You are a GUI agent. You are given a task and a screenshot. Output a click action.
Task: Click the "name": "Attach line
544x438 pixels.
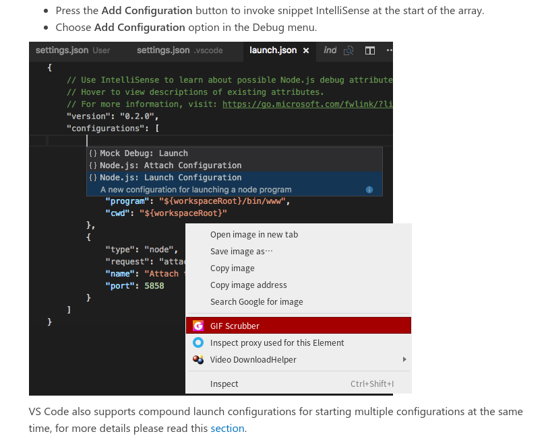click(146, 274)
